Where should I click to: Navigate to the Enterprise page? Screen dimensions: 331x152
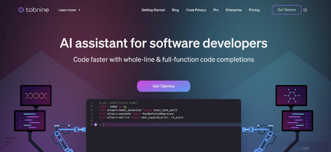tap(234, 10)
